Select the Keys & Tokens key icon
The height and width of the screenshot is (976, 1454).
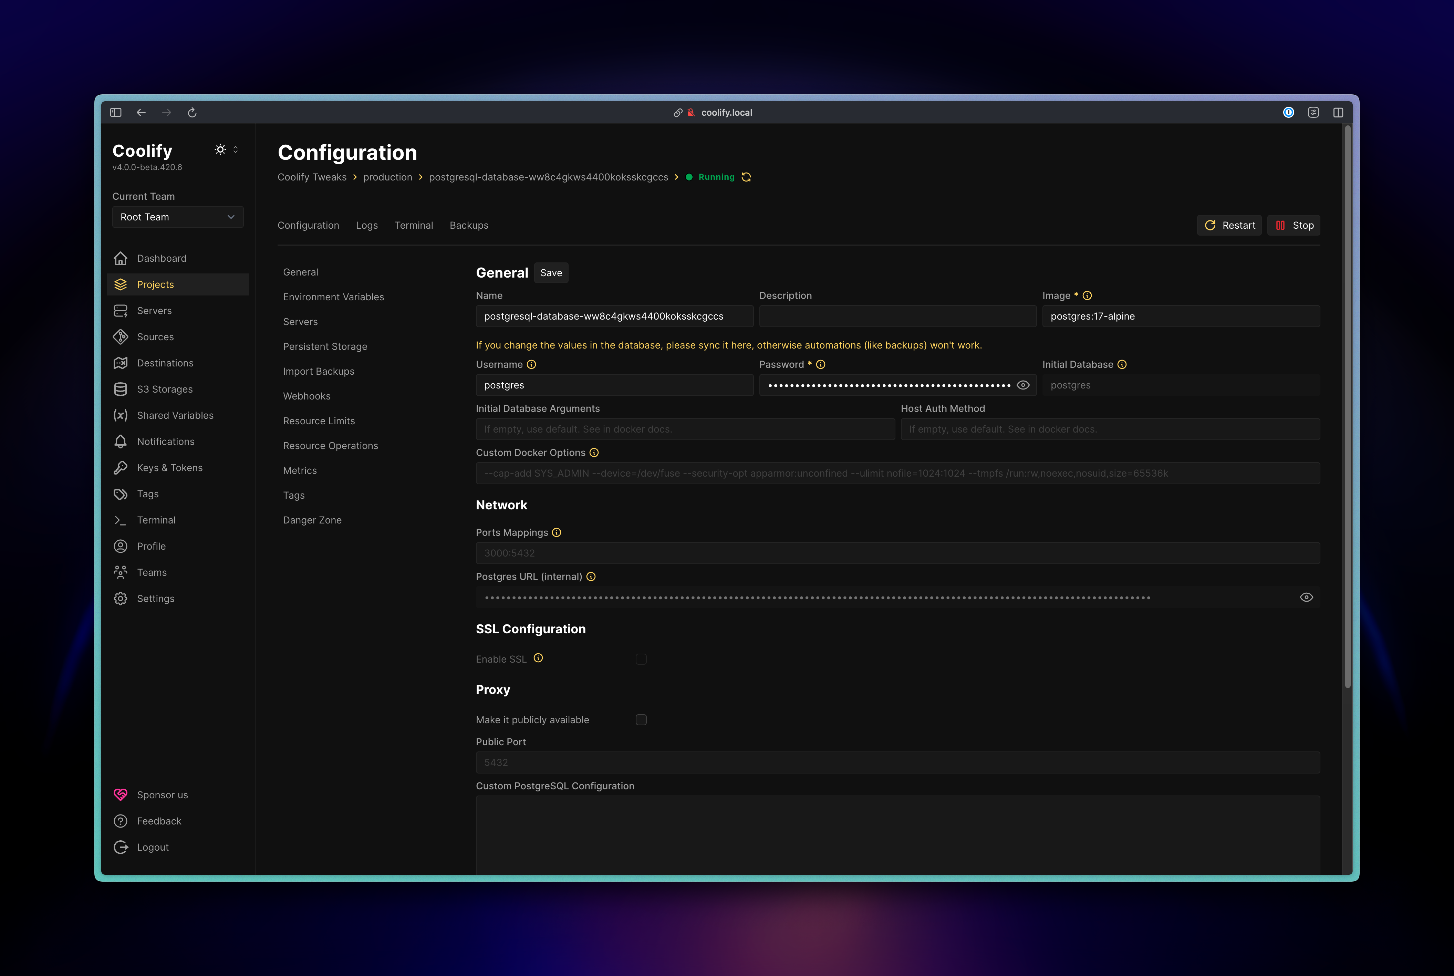pyautogui.click(x=121, y=467)
